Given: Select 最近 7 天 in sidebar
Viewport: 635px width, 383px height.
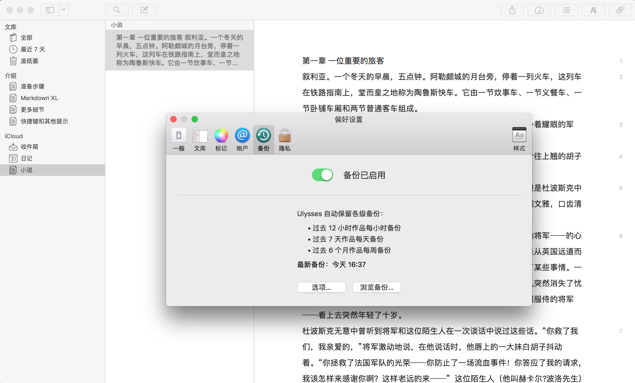Looking at the screenshot, I should click(x=53, y=49).
